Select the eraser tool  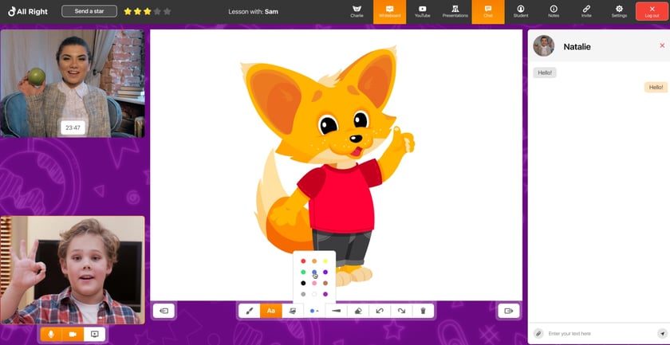coord(358,311)
